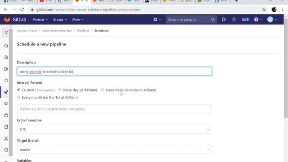288x162 pixels.
Task: Bookmark this page with the star
Action: [264, 9]
